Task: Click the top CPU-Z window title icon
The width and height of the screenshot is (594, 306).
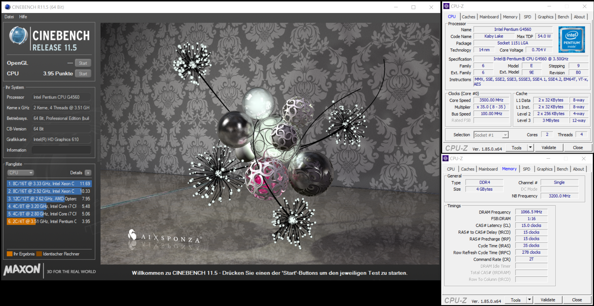Action: click(x=446, y=6)
